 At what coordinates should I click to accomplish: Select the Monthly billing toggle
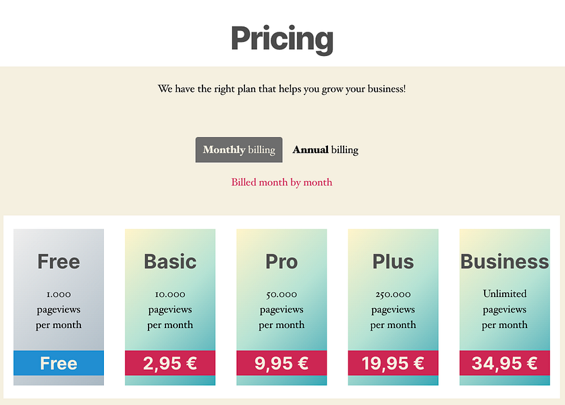pyautogui.click(x=239, y=150)
